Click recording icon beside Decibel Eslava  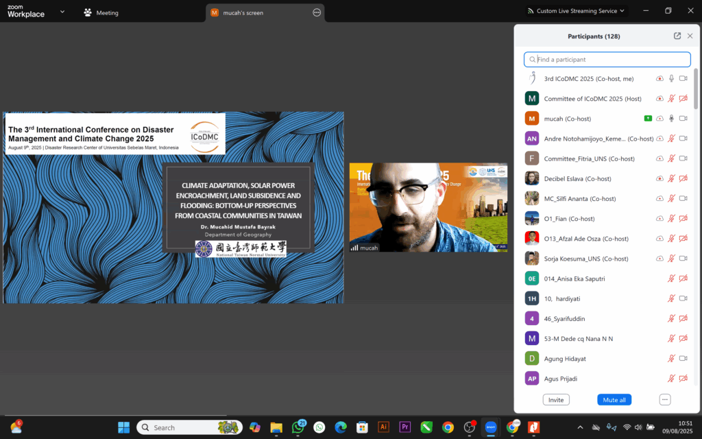tap(659, 178)
